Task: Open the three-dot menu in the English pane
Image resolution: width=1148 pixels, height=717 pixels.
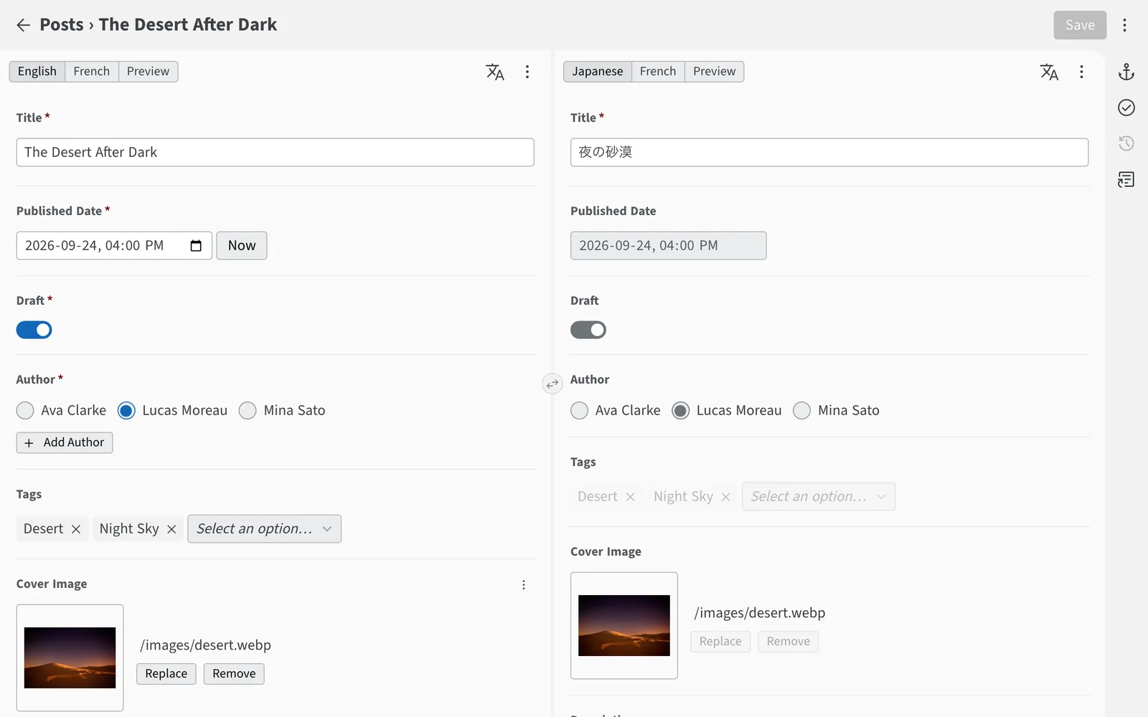Action: point(527,72)
